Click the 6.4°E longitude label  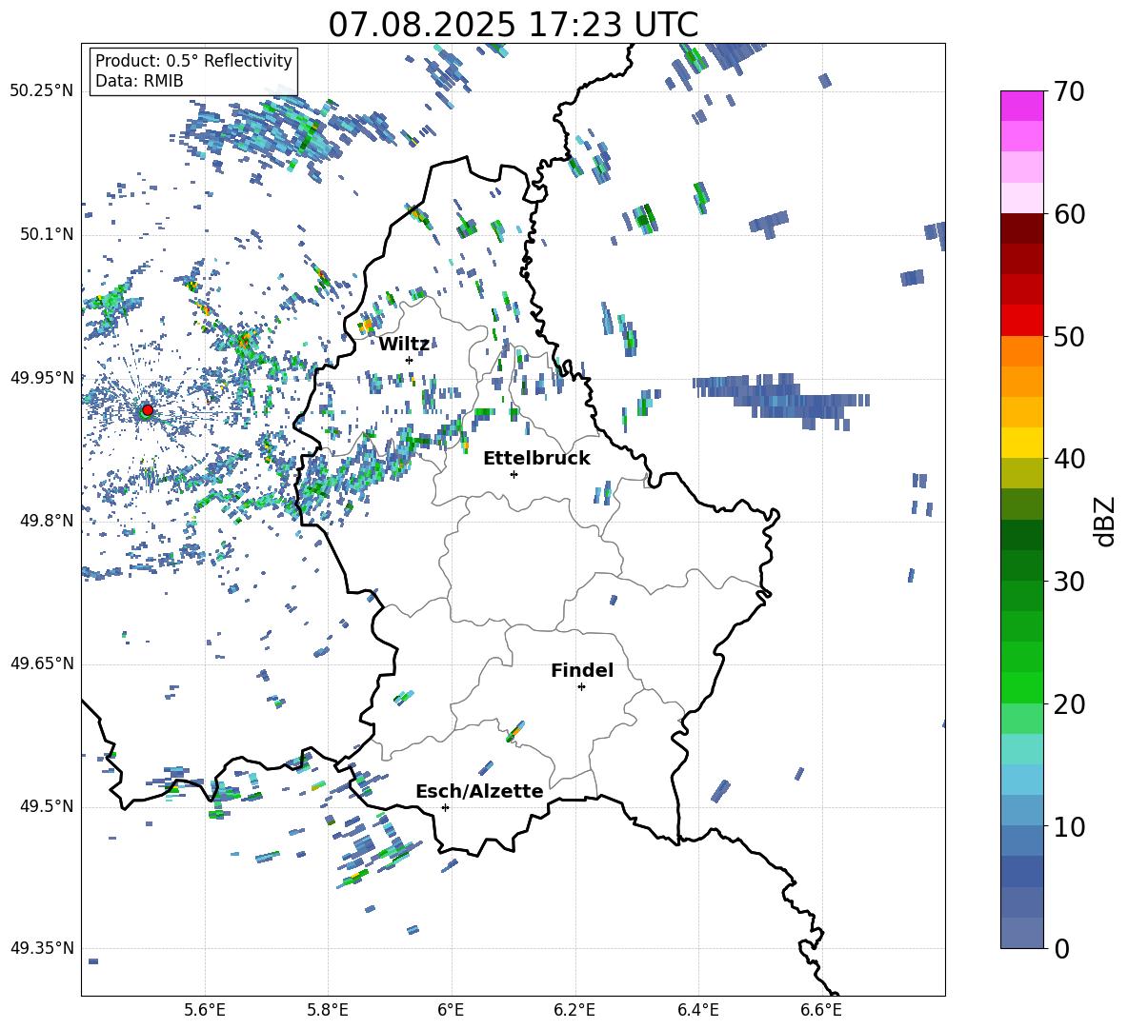coord(697,1010)
